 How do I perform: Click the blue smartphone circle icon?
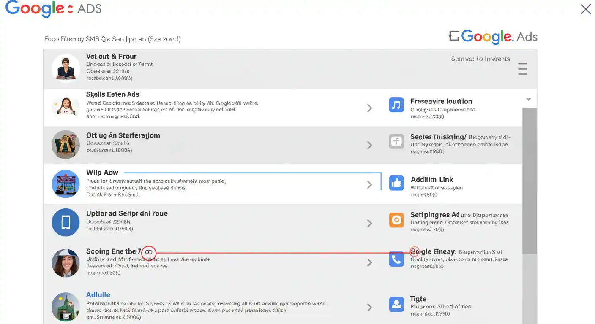pyautogui.click(x=66, y=222)
